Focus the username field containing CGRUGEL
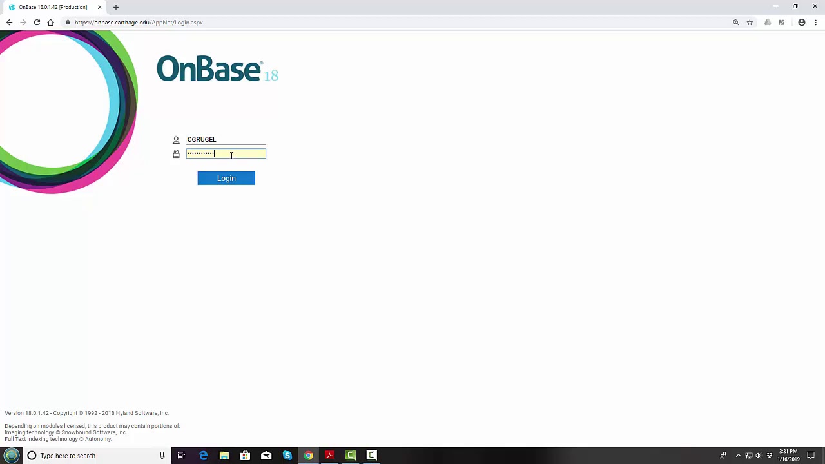The image size is (825, 464). (x=226, y=139)
